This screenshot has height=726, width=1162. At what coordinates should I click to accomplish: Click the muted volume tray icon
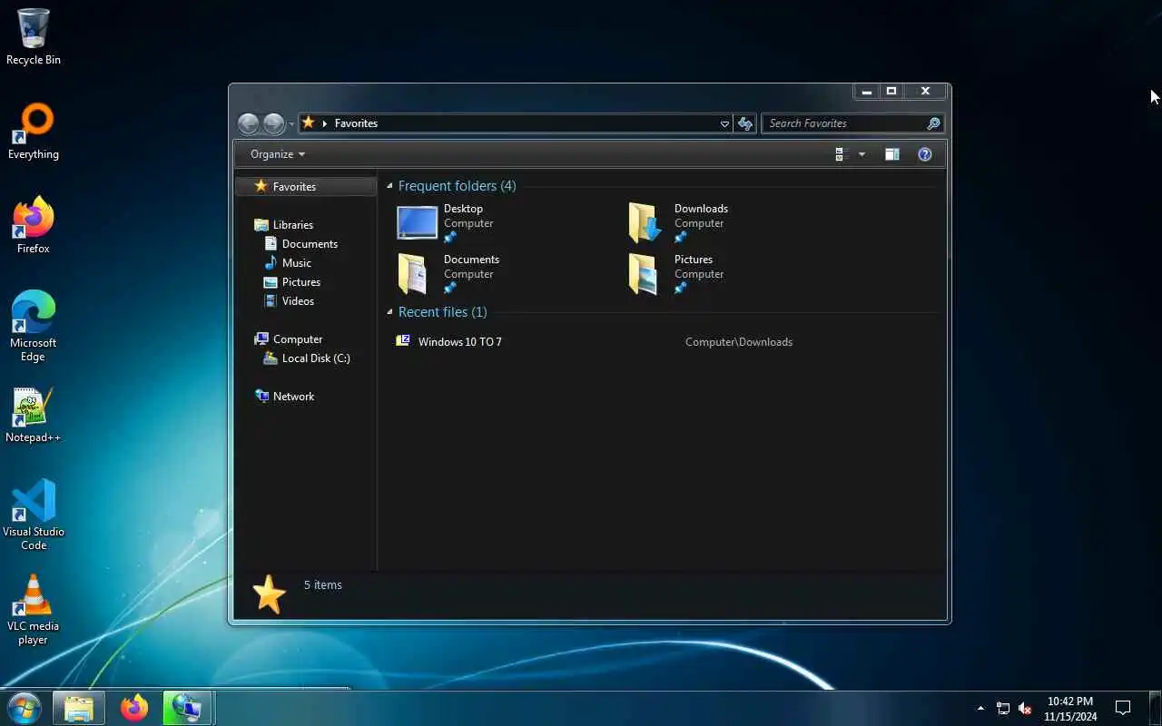[x=1026, y=708]
